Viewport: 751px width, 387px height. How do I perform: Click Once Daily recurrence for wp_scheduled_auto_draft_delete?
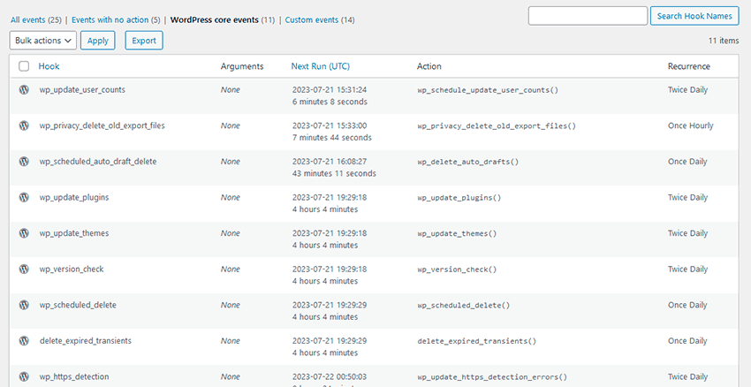click(x=687, y=162)
